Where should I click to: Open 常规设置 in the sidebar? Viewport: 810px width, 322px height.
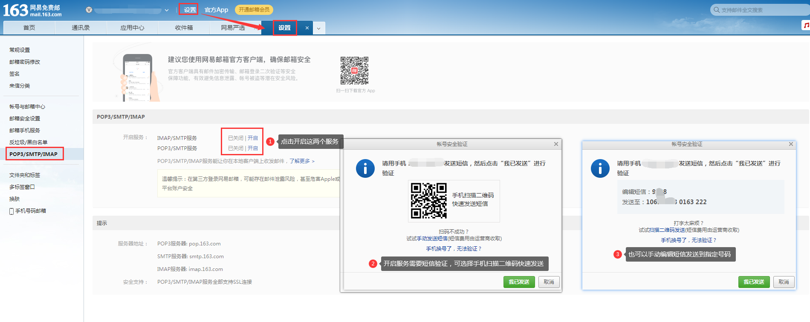point(20,50)
